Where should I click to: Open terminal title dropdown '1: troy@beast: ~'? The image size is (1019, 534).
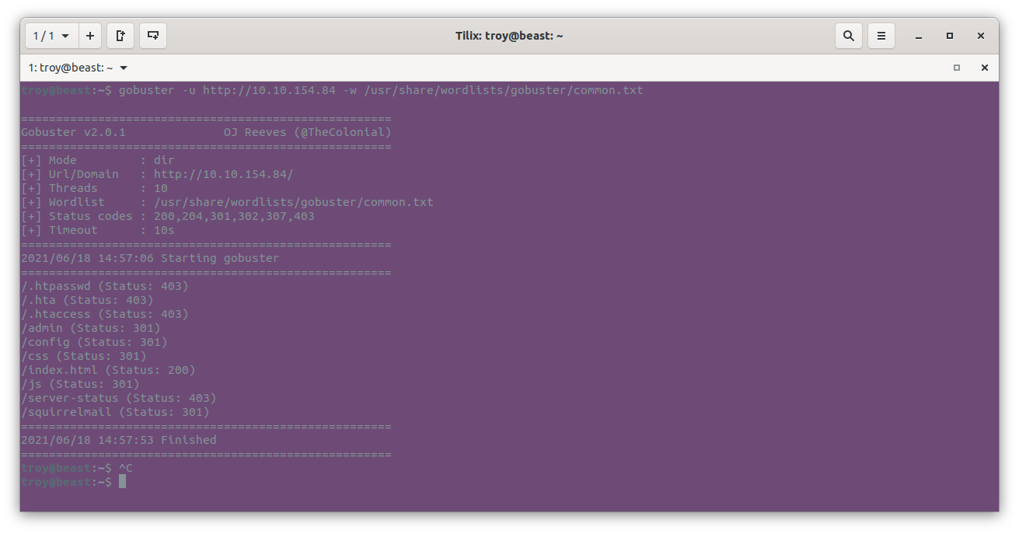(78, 68)
